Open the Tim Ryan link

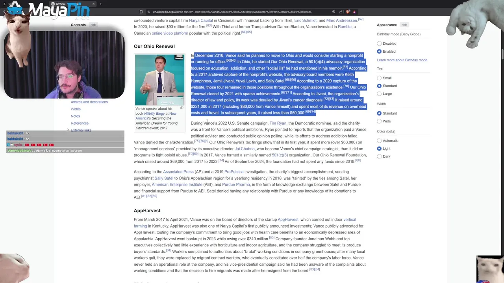point(278,123)
